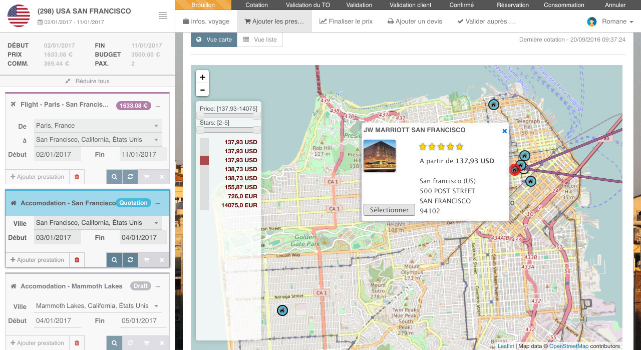Open the De dropdown showing Paris, France
The height and width of the screenshot is (350, 641).
coord(98,126)
